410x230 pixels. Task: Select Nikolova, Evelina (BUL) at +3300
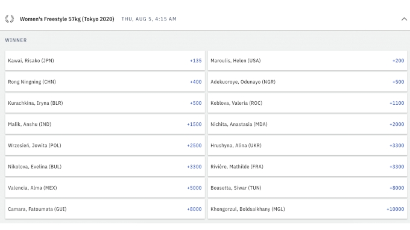coord(105,167)
